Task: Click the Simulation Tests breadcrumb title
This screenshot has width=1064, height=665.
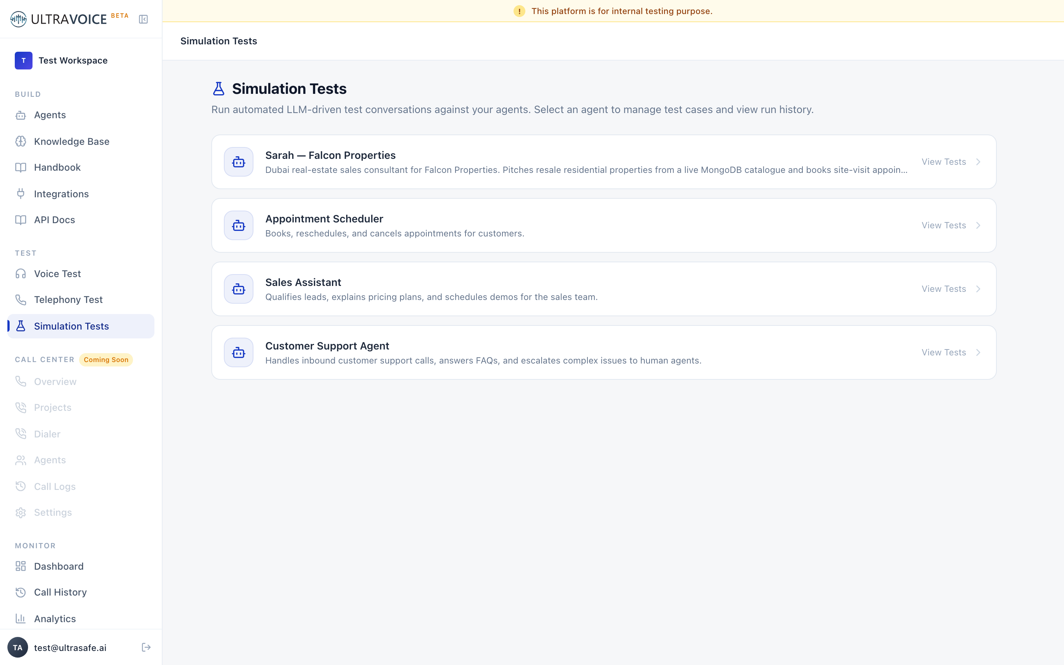Action: [x=218, y=41]
